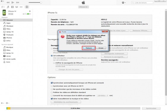Click the yellow segment of storage bar
Viewport: 167px width, 111px height.
coord(9,108)
